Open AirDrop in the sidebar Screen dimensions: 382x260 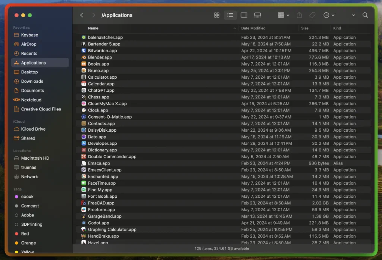click(x=40, y=44)
